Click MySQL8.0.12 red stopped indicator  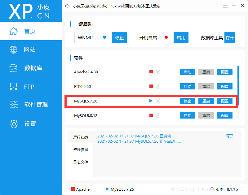pyautogui.click(x=151, y=115)
